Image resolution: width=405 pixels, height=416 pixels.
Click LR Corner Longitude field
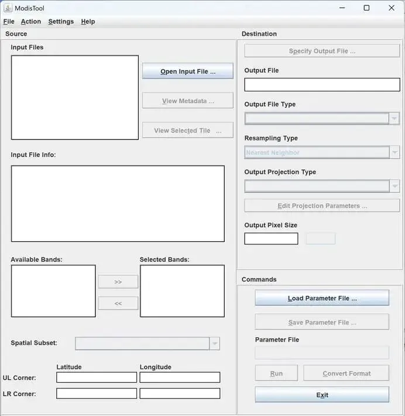[180, 393]
